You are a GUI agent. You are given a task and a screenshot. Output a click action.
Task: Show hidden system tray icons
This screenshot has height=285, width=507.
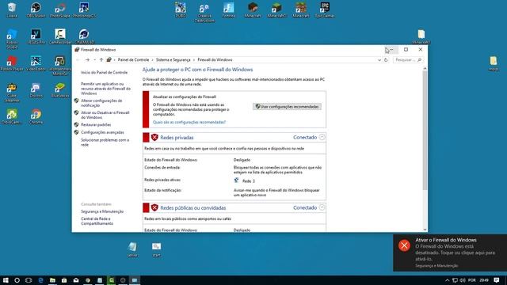[x=447, y=280]
